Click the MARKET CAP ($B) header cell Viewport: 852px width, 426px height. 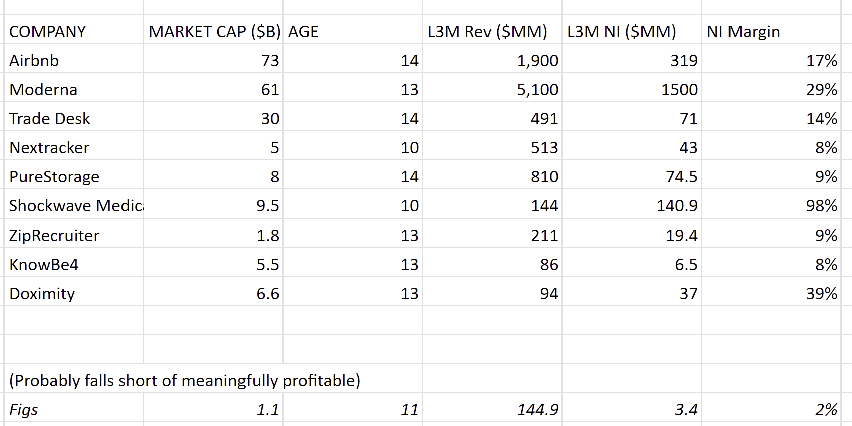(x=214, y=32)
